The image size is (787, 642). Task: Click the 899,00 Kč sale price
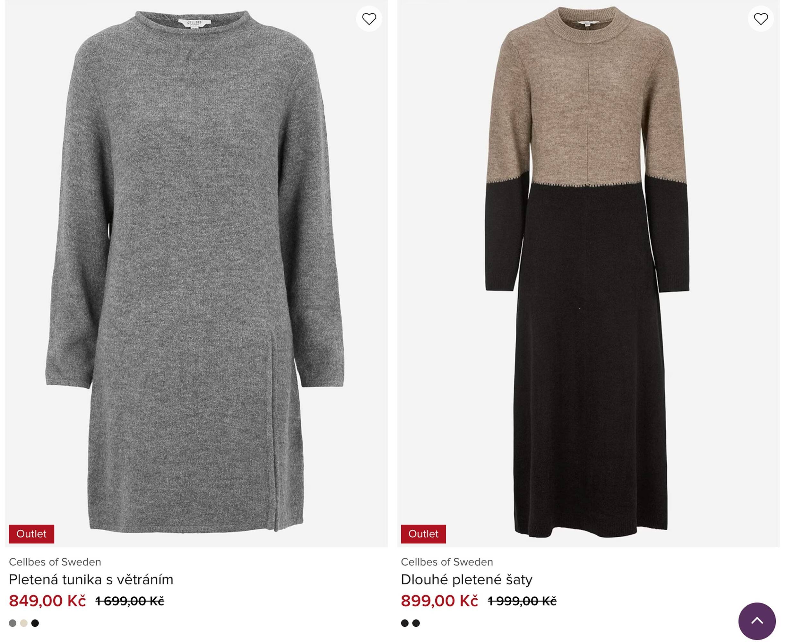439,601
